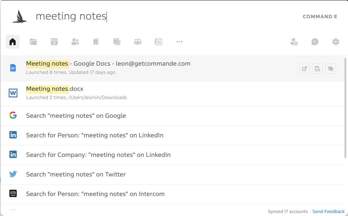Click the Google logo icon
Screen dimensions: 348x216
click(13, 115)
